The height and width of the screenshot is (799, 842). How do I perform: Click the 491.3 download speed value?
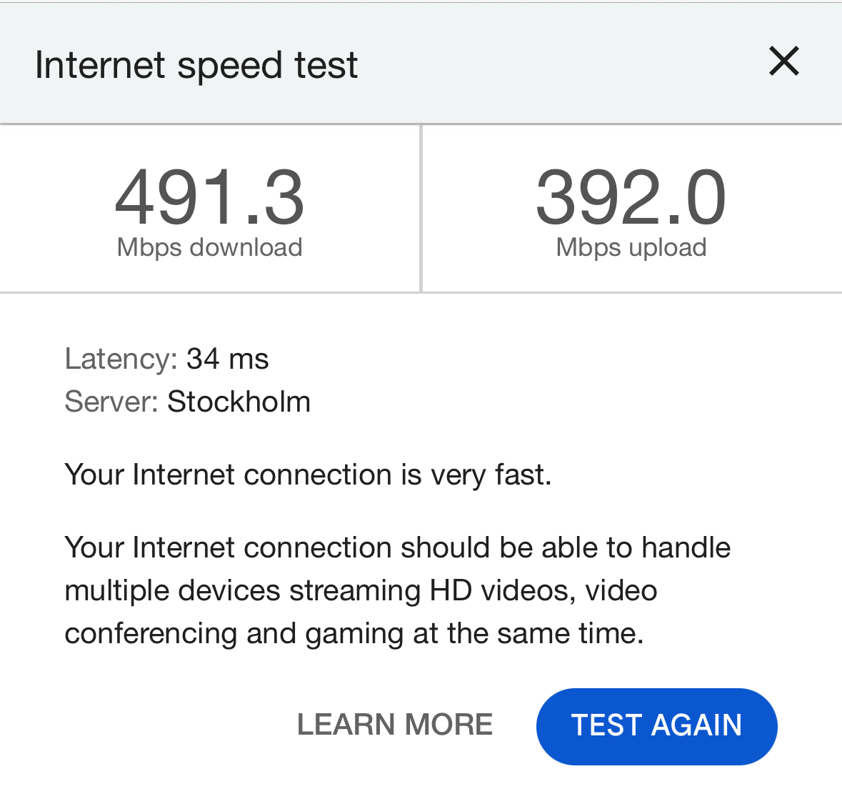(209, 197)
